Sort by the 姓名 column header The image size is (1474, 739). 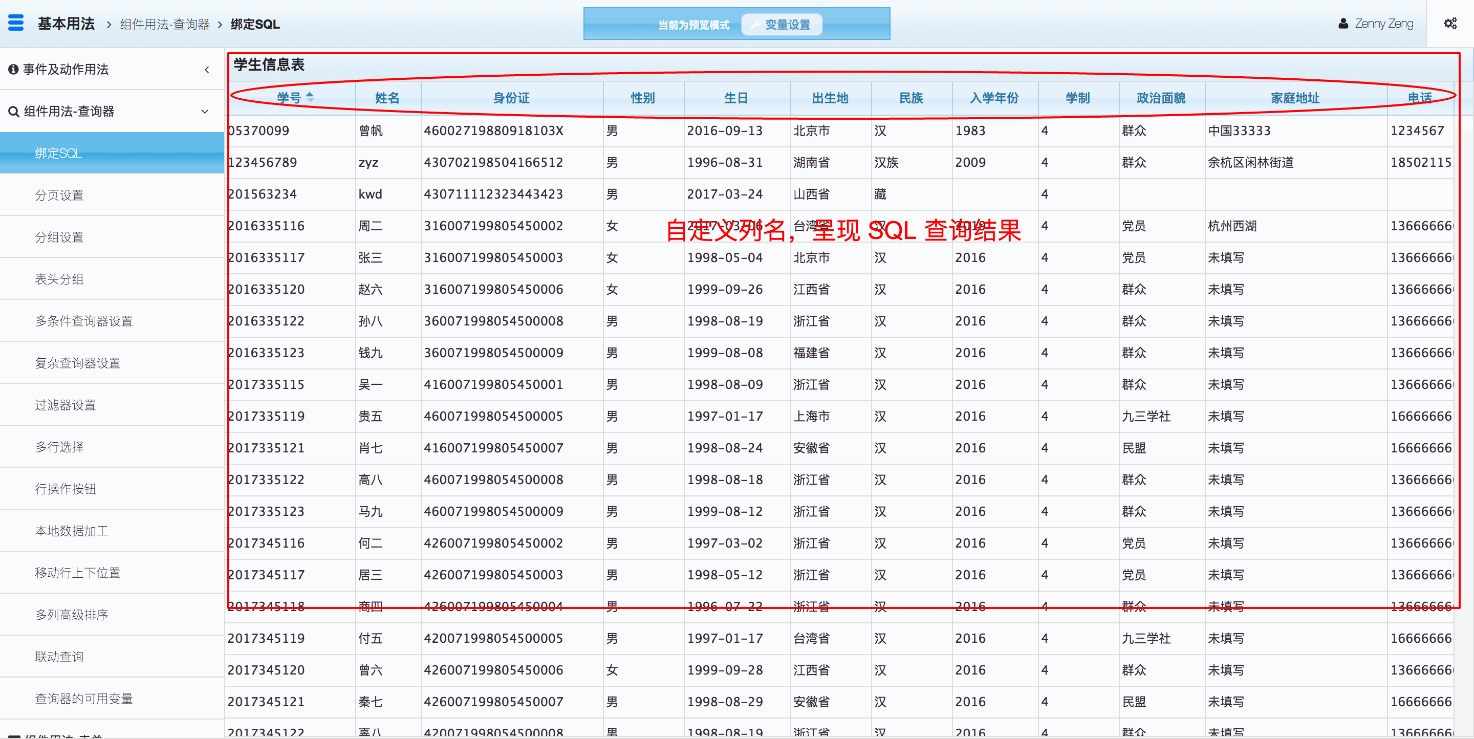[x=387, y=98]
